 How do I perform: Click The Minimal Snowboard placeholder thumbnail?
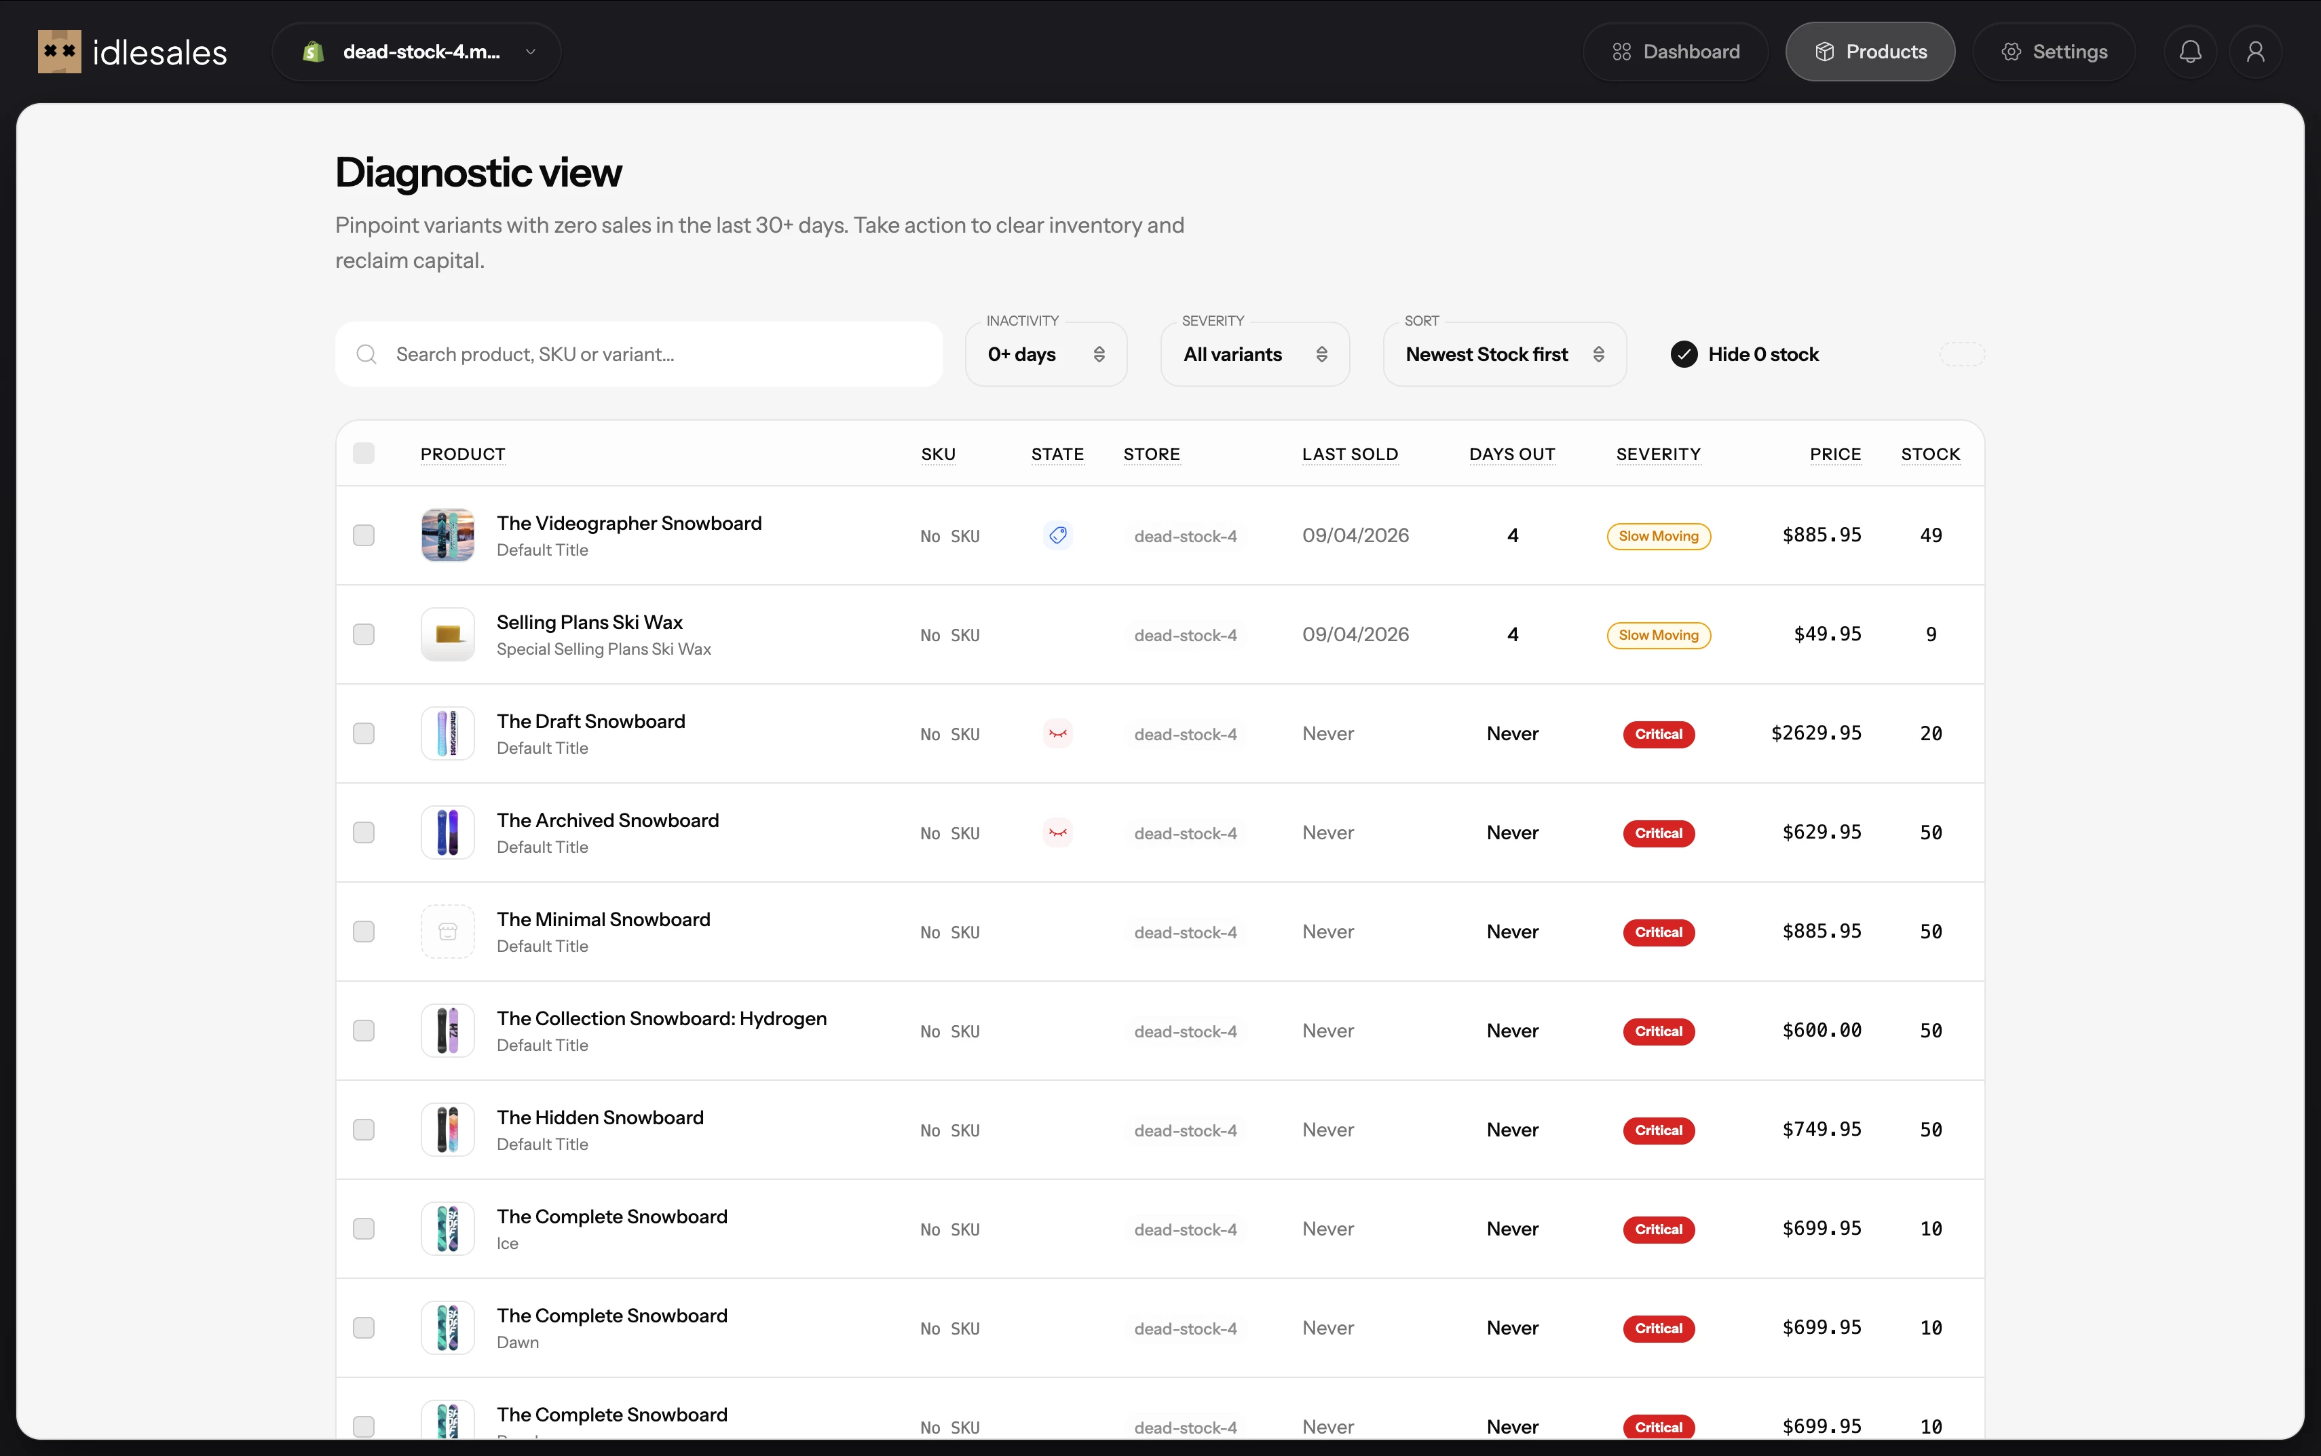point(447,931)
